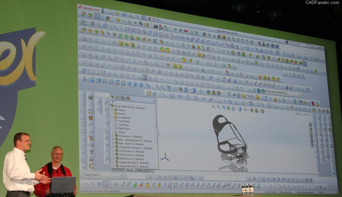This screenshot has width=342, height=197.
Task: Click the screw fastener icon in left toolbar
Action: coord(91,152)
